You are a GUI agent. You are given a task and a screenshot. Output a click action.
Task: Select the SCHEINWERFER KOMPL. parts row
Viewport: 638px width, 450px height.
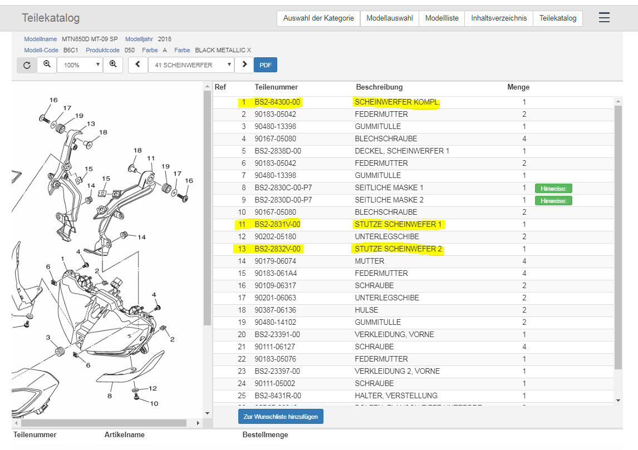click(396, 102)
